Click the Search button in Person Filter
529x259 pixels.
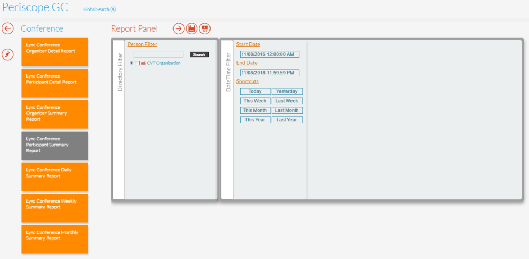coord(199,54)
